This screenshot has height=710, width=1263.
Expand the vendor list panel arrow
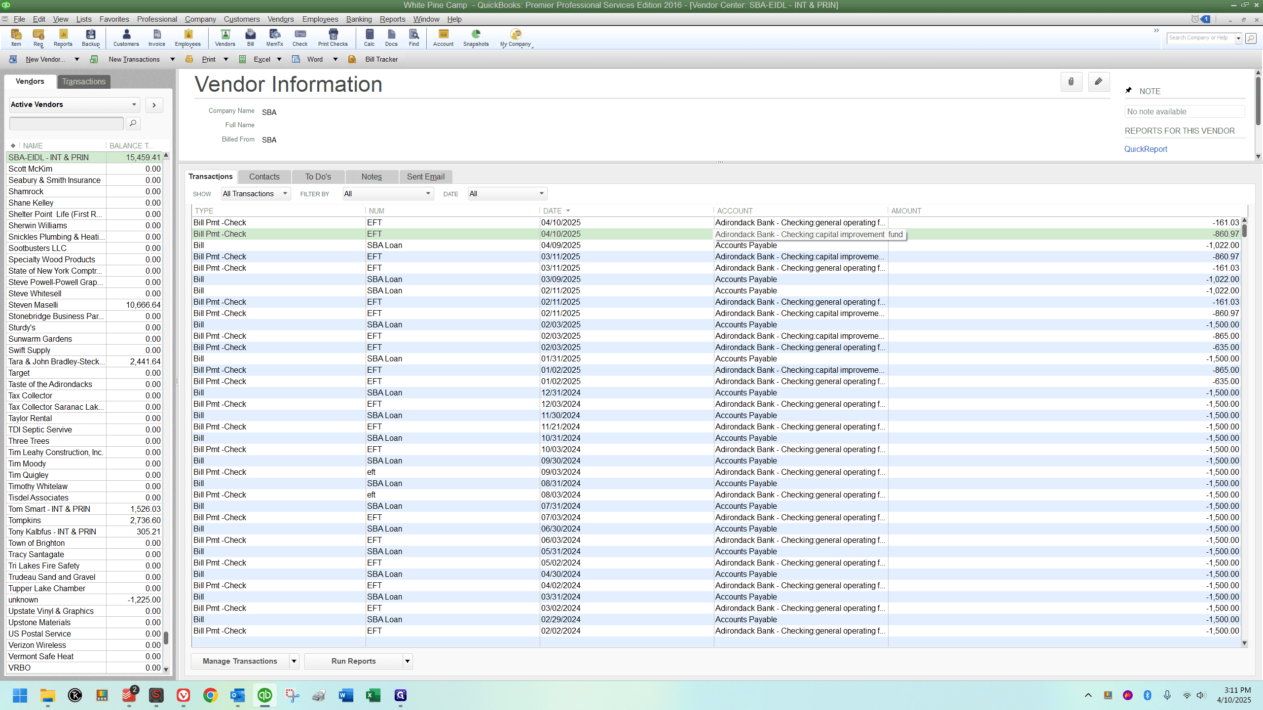tap(154, 105)
